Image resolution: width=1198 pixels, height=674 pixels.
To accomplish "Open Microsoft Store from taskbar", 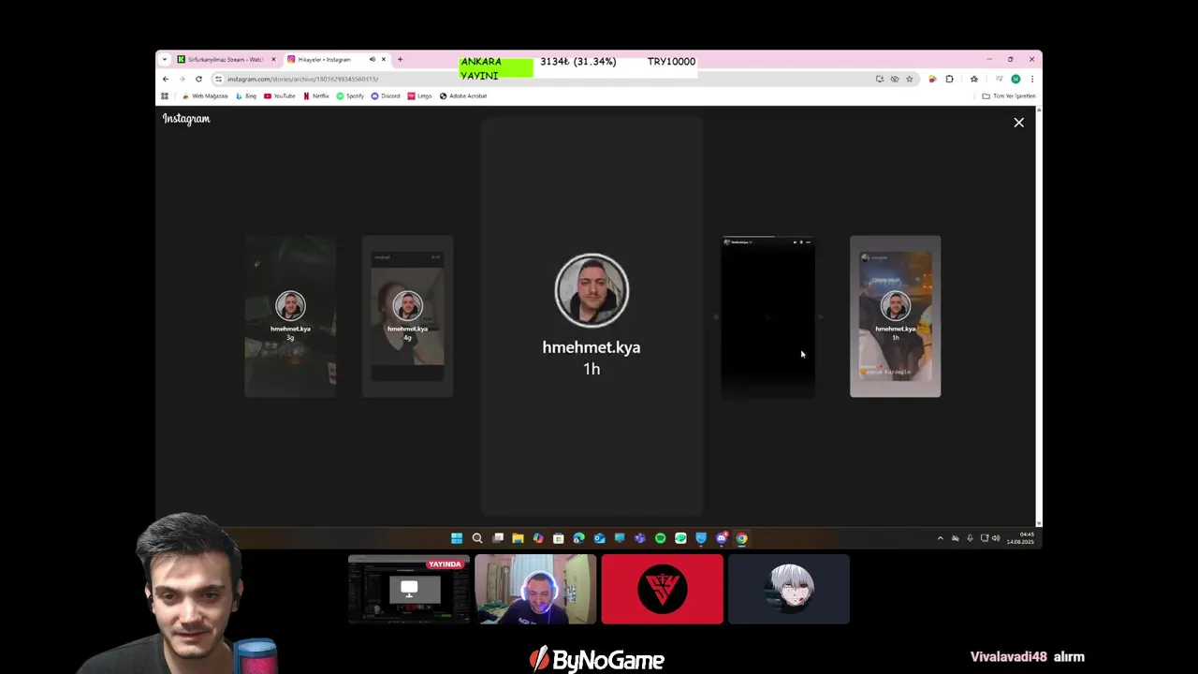I will click(559, 538).
